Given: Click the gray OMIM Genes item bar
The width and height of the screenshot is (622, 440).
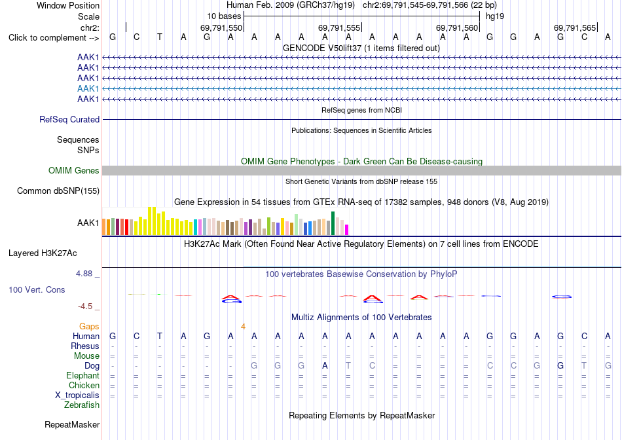Looking at the screenshot, I should [362, 171].
